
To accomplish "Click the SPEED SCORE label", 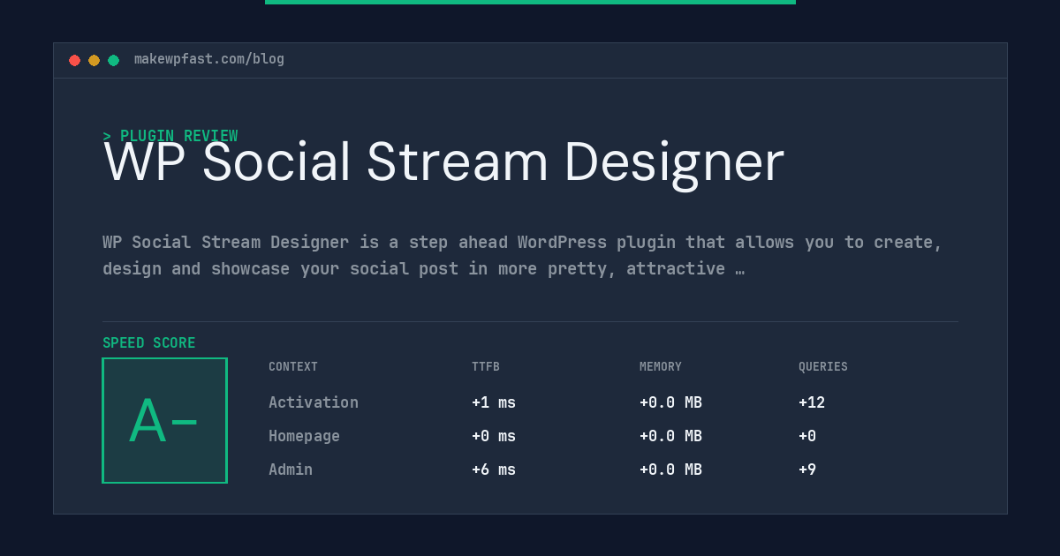I will pos(149,343).
